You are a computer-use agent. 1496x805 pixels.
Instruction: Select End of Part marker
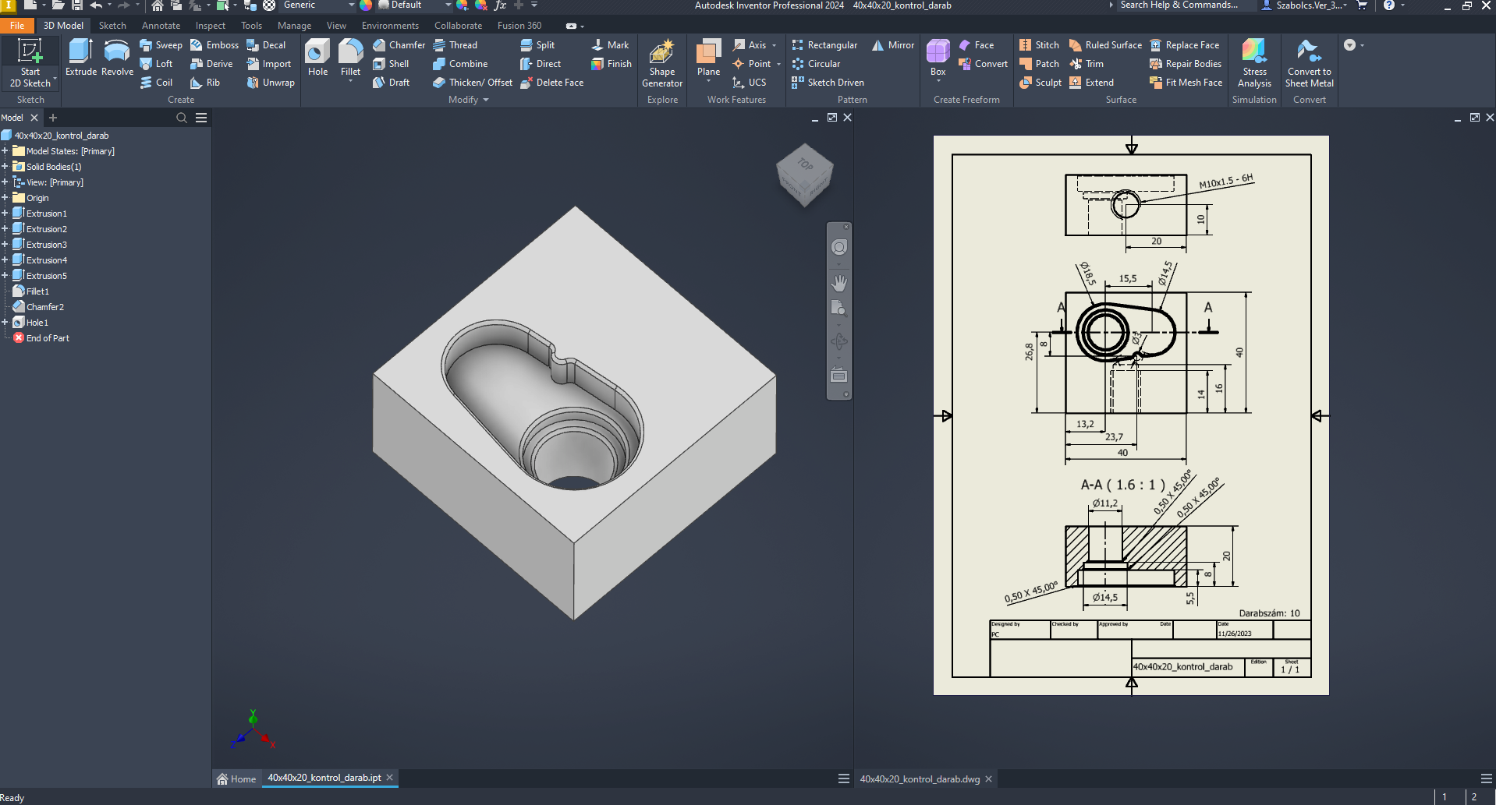click(x=48, y=338)
